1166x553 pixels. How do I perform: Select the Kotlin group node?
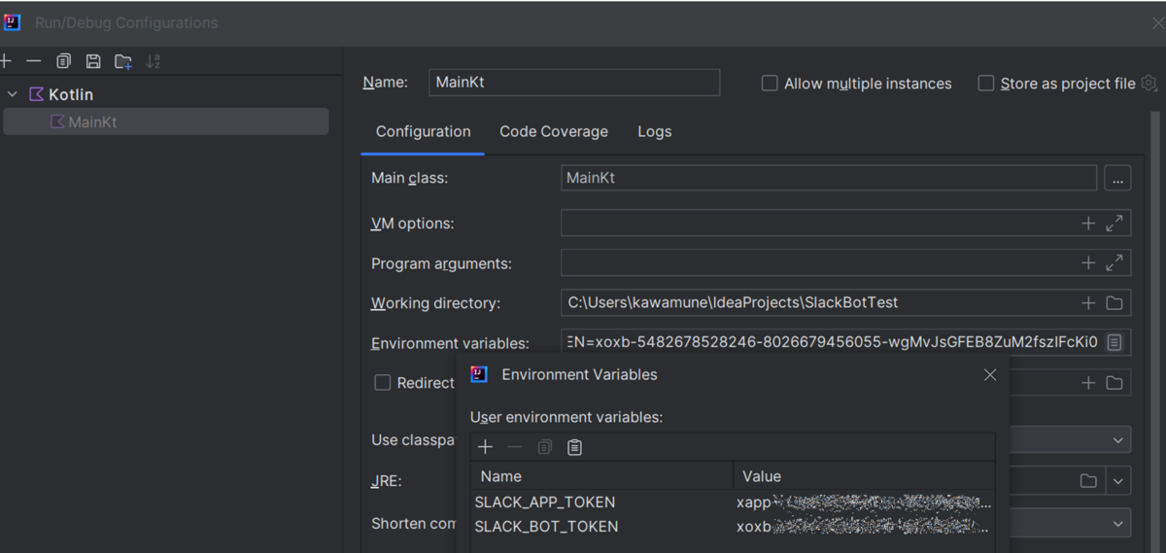[71, 94]
